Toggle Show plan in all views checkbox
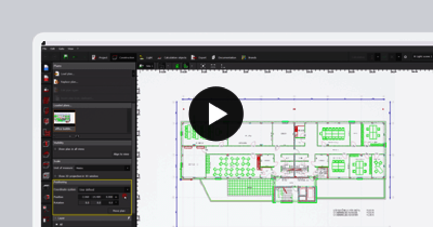 coord(56,149)
